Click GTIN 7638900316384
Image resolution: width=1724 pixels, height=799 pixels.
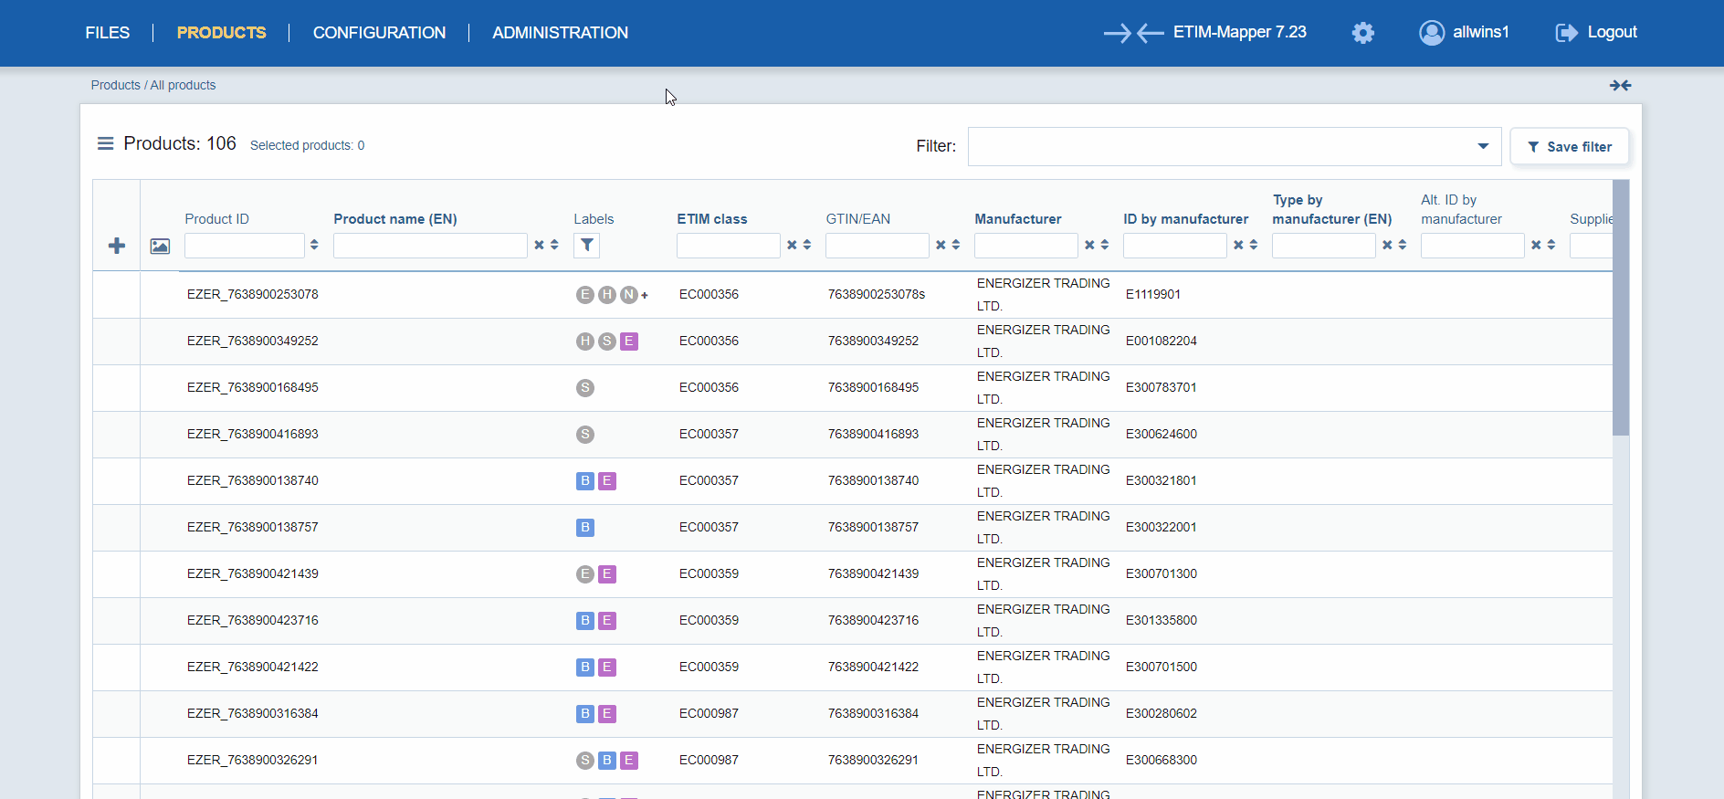point(873,713)
